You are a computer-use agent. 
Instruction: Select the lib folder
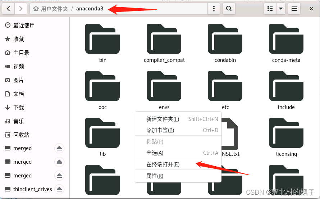(x=102, y=137)
